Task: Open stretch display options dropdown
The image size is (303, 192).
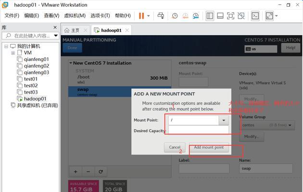Action: pyautogui.click(x=277, y=16)
